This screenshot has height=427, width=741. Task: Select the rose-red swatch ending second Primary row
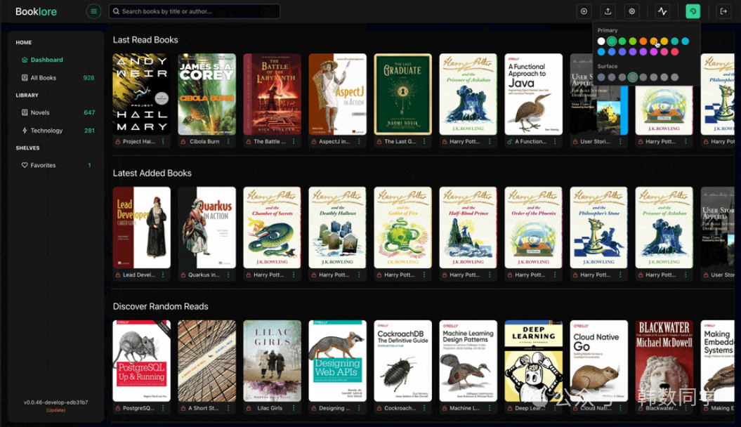pos(675,51)
